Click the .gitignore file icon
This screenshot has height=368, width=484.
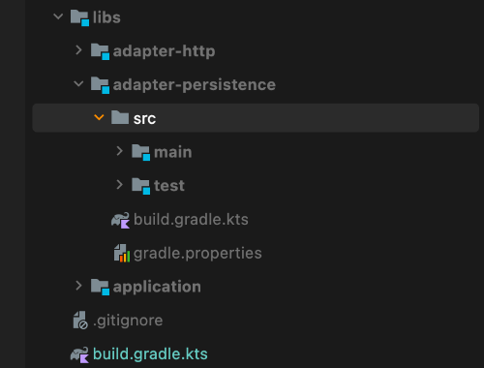(x=80, y=321)
